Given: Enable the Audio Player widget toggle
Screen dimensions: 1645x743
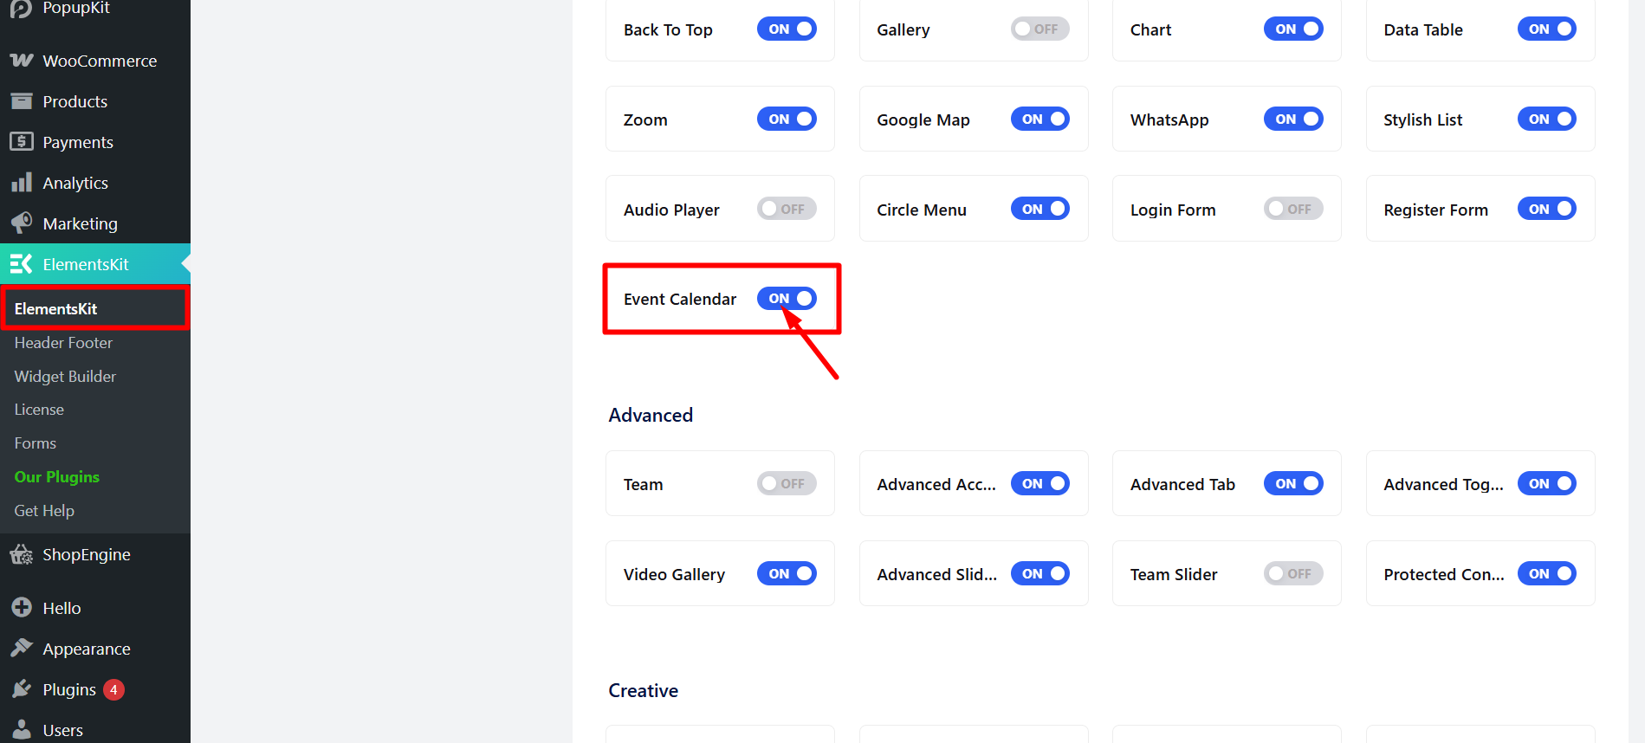Looking at the screenshot, I should pos(787,209).
